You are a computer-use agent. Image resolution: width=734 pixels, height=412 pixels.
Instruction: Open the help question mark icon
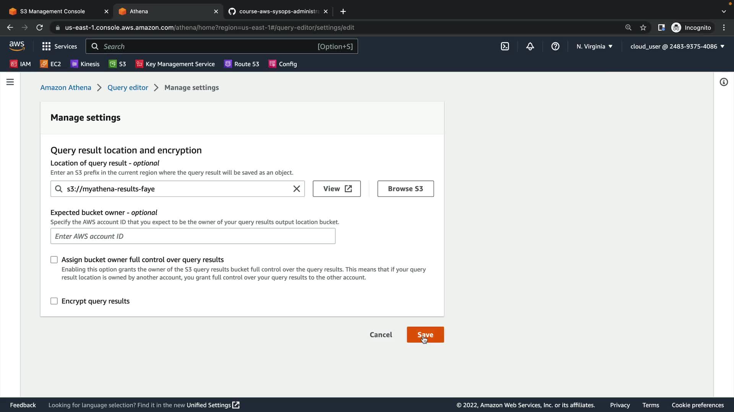555,46
